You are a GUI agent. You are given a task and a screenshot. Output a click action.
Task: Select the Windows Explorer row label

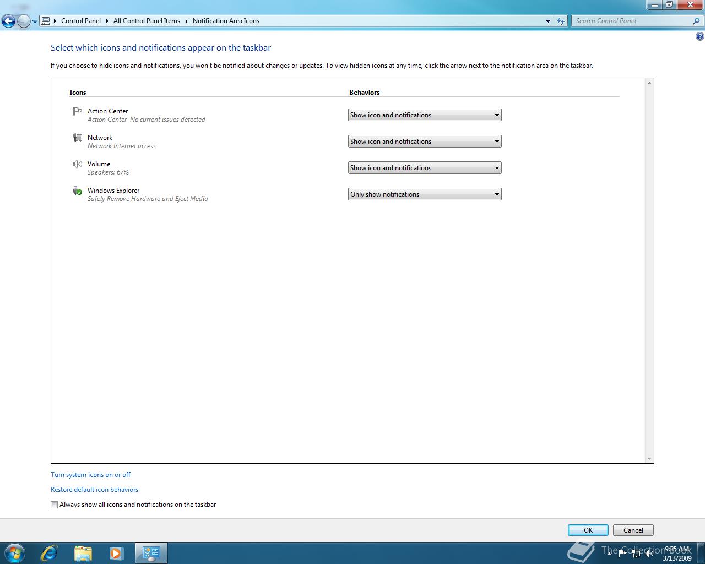113,191
